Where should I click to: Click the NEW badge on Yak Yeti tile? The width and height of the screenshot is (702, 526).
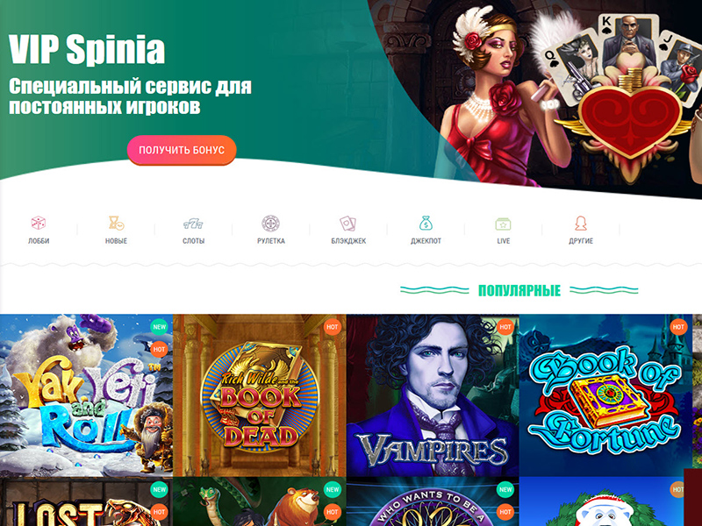coord(160,327)
